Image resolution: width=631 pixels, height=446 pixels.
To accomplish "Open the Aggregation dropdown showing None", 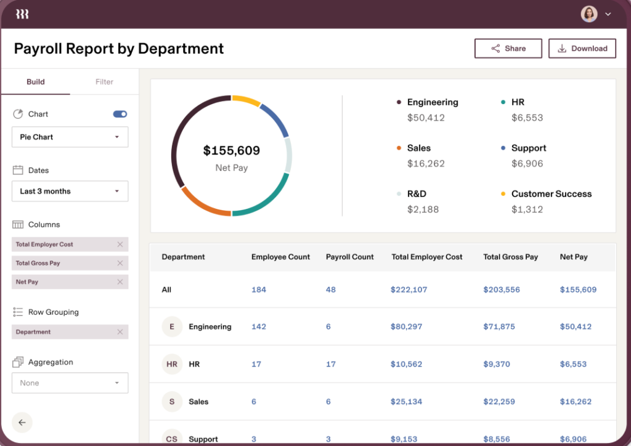I will click(70, 383).
